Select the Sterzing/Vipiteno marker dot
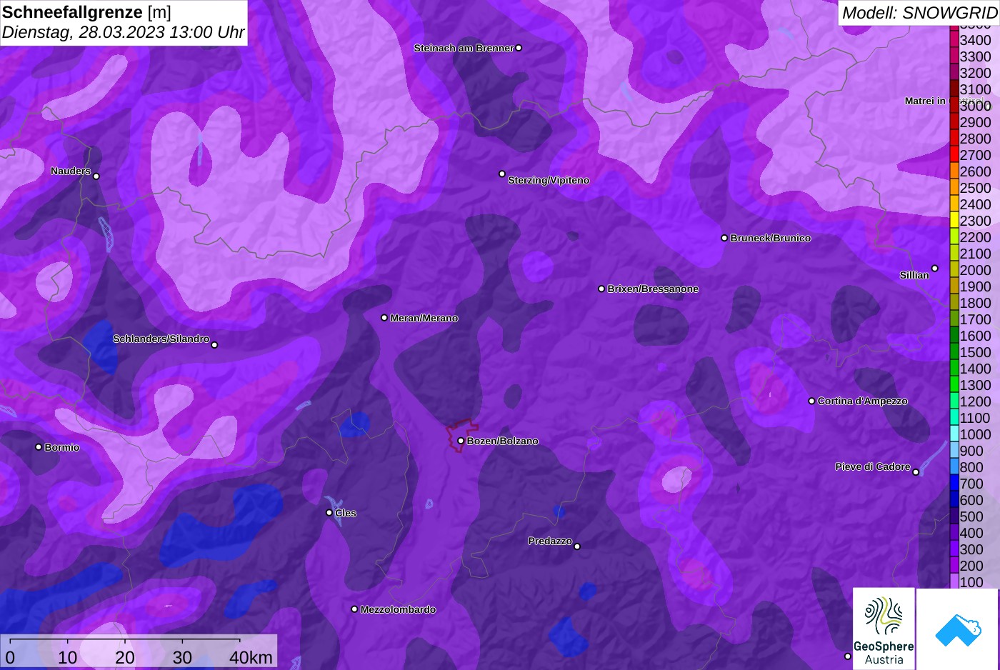 (x=502, y=174)
